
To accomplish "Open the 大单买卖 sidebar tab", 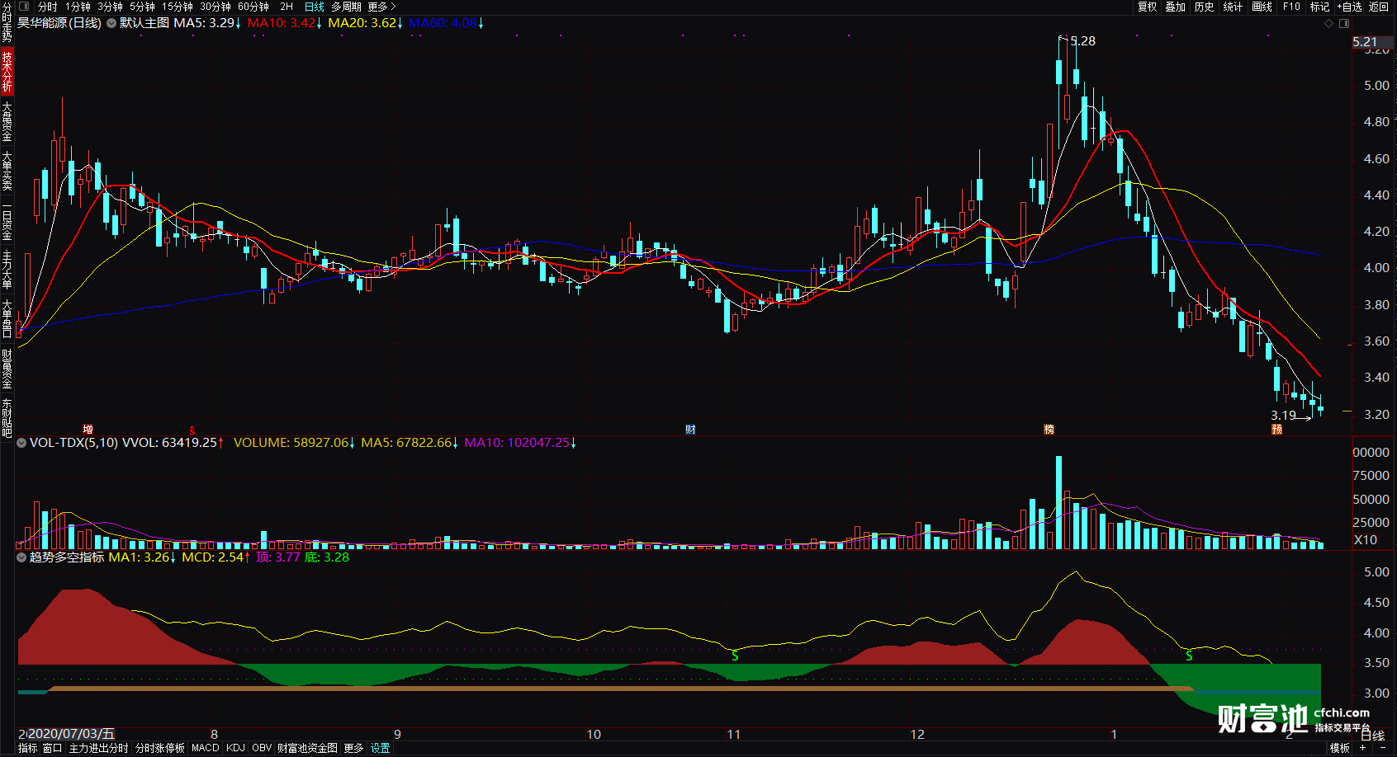I will (7, 171).
